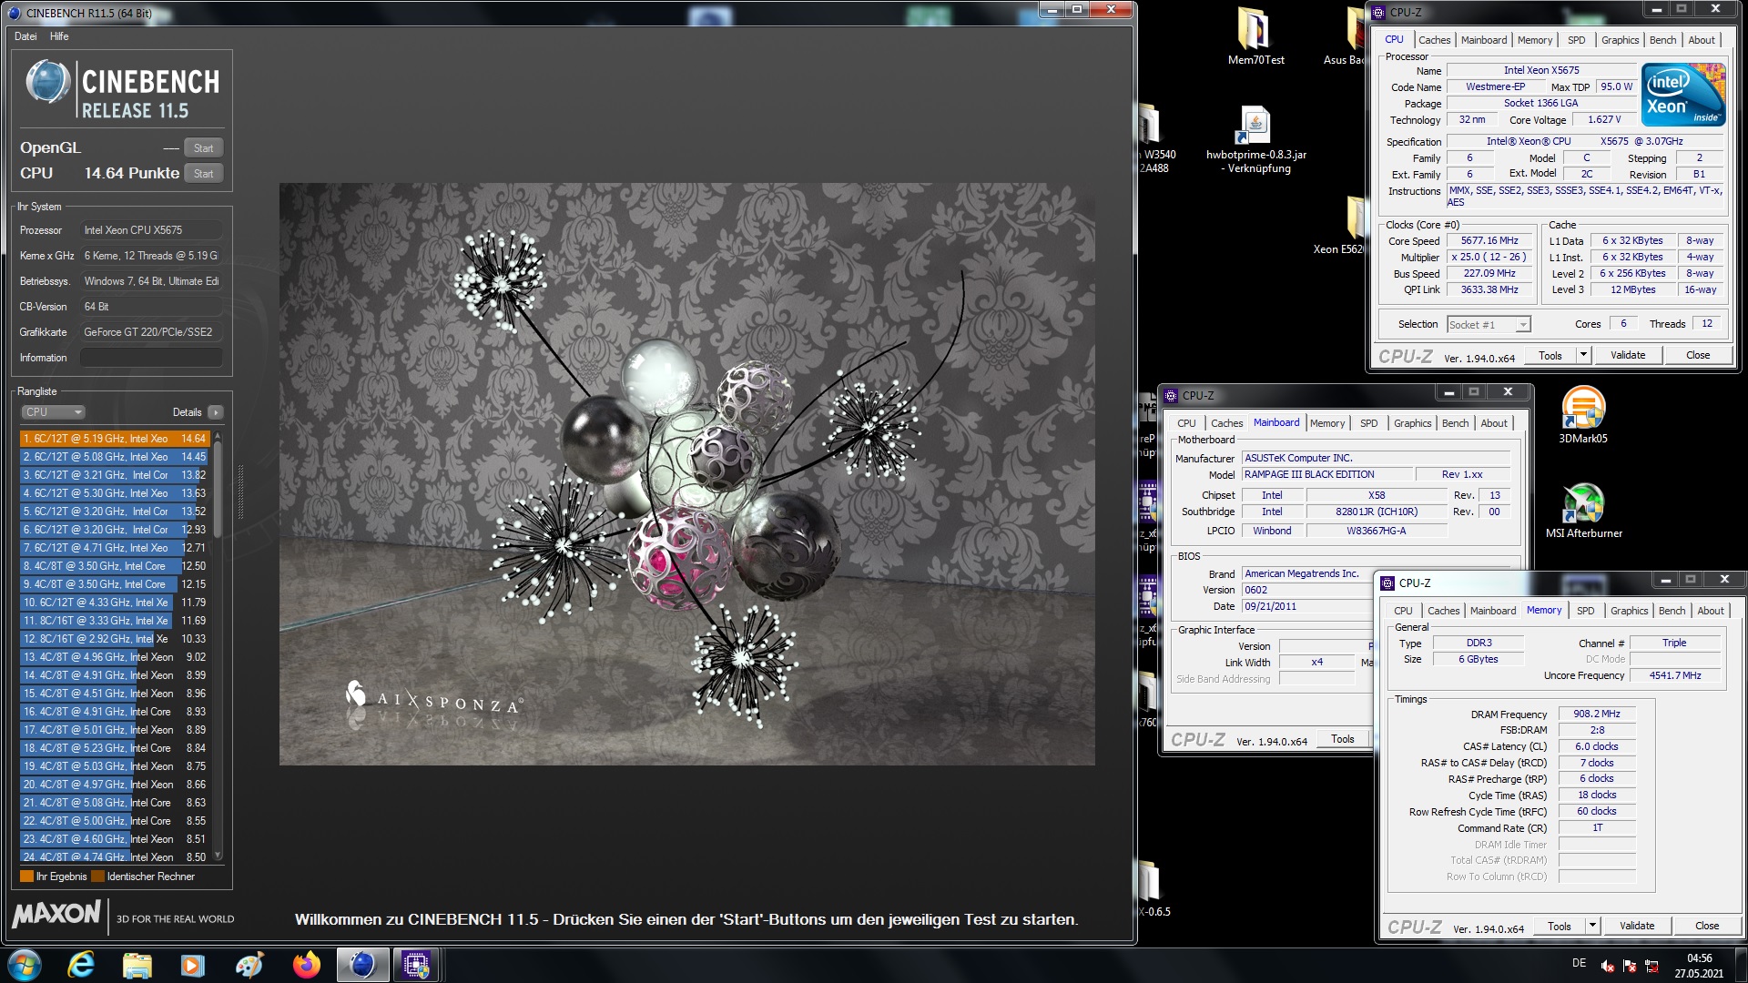Launch Firefox from the taskbar
1748x983 pixels.
[x=306, y=965]
